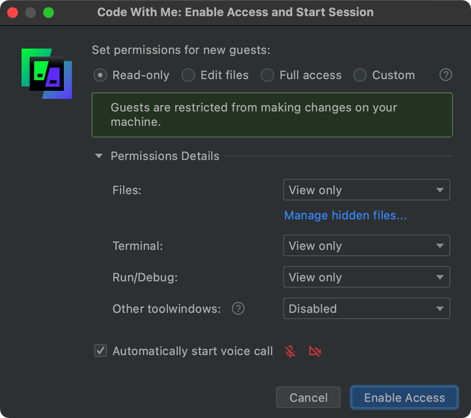Choose the Custom permissions radio button

click(x=360, y=75)
